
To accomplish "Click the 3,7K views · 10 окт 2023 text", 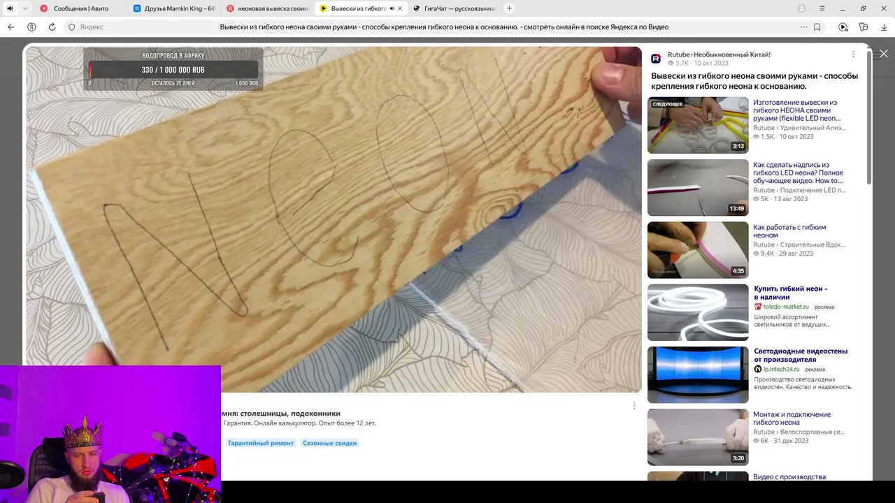I will [x=697, y=64].
